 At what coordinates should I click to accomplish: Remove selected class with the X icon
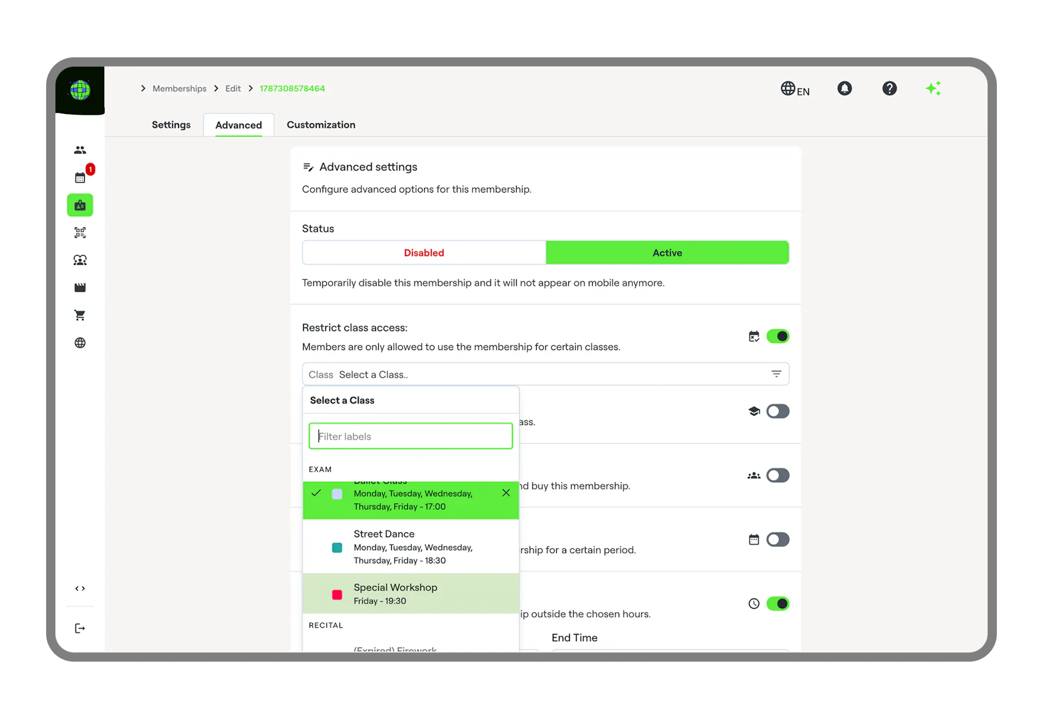pos(506,493)
